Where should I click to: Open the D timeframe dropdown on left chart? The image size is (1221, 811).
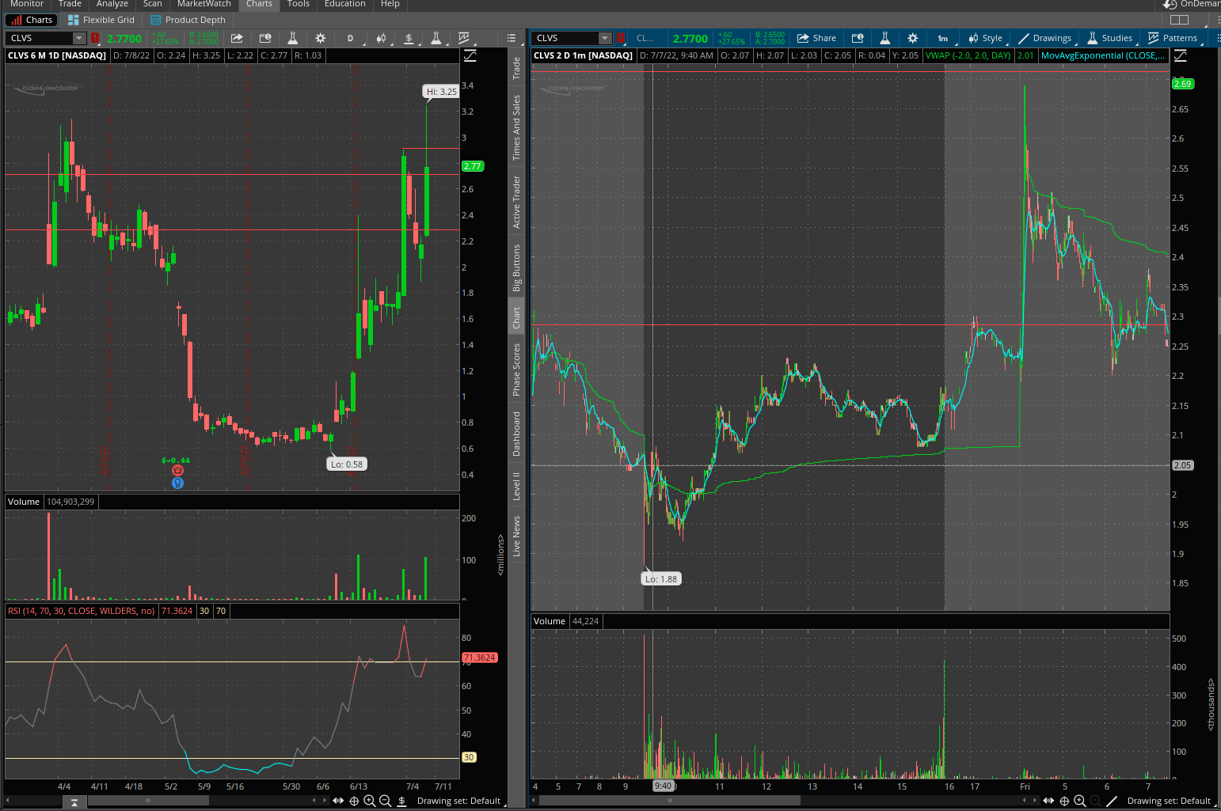click(350, 38)
